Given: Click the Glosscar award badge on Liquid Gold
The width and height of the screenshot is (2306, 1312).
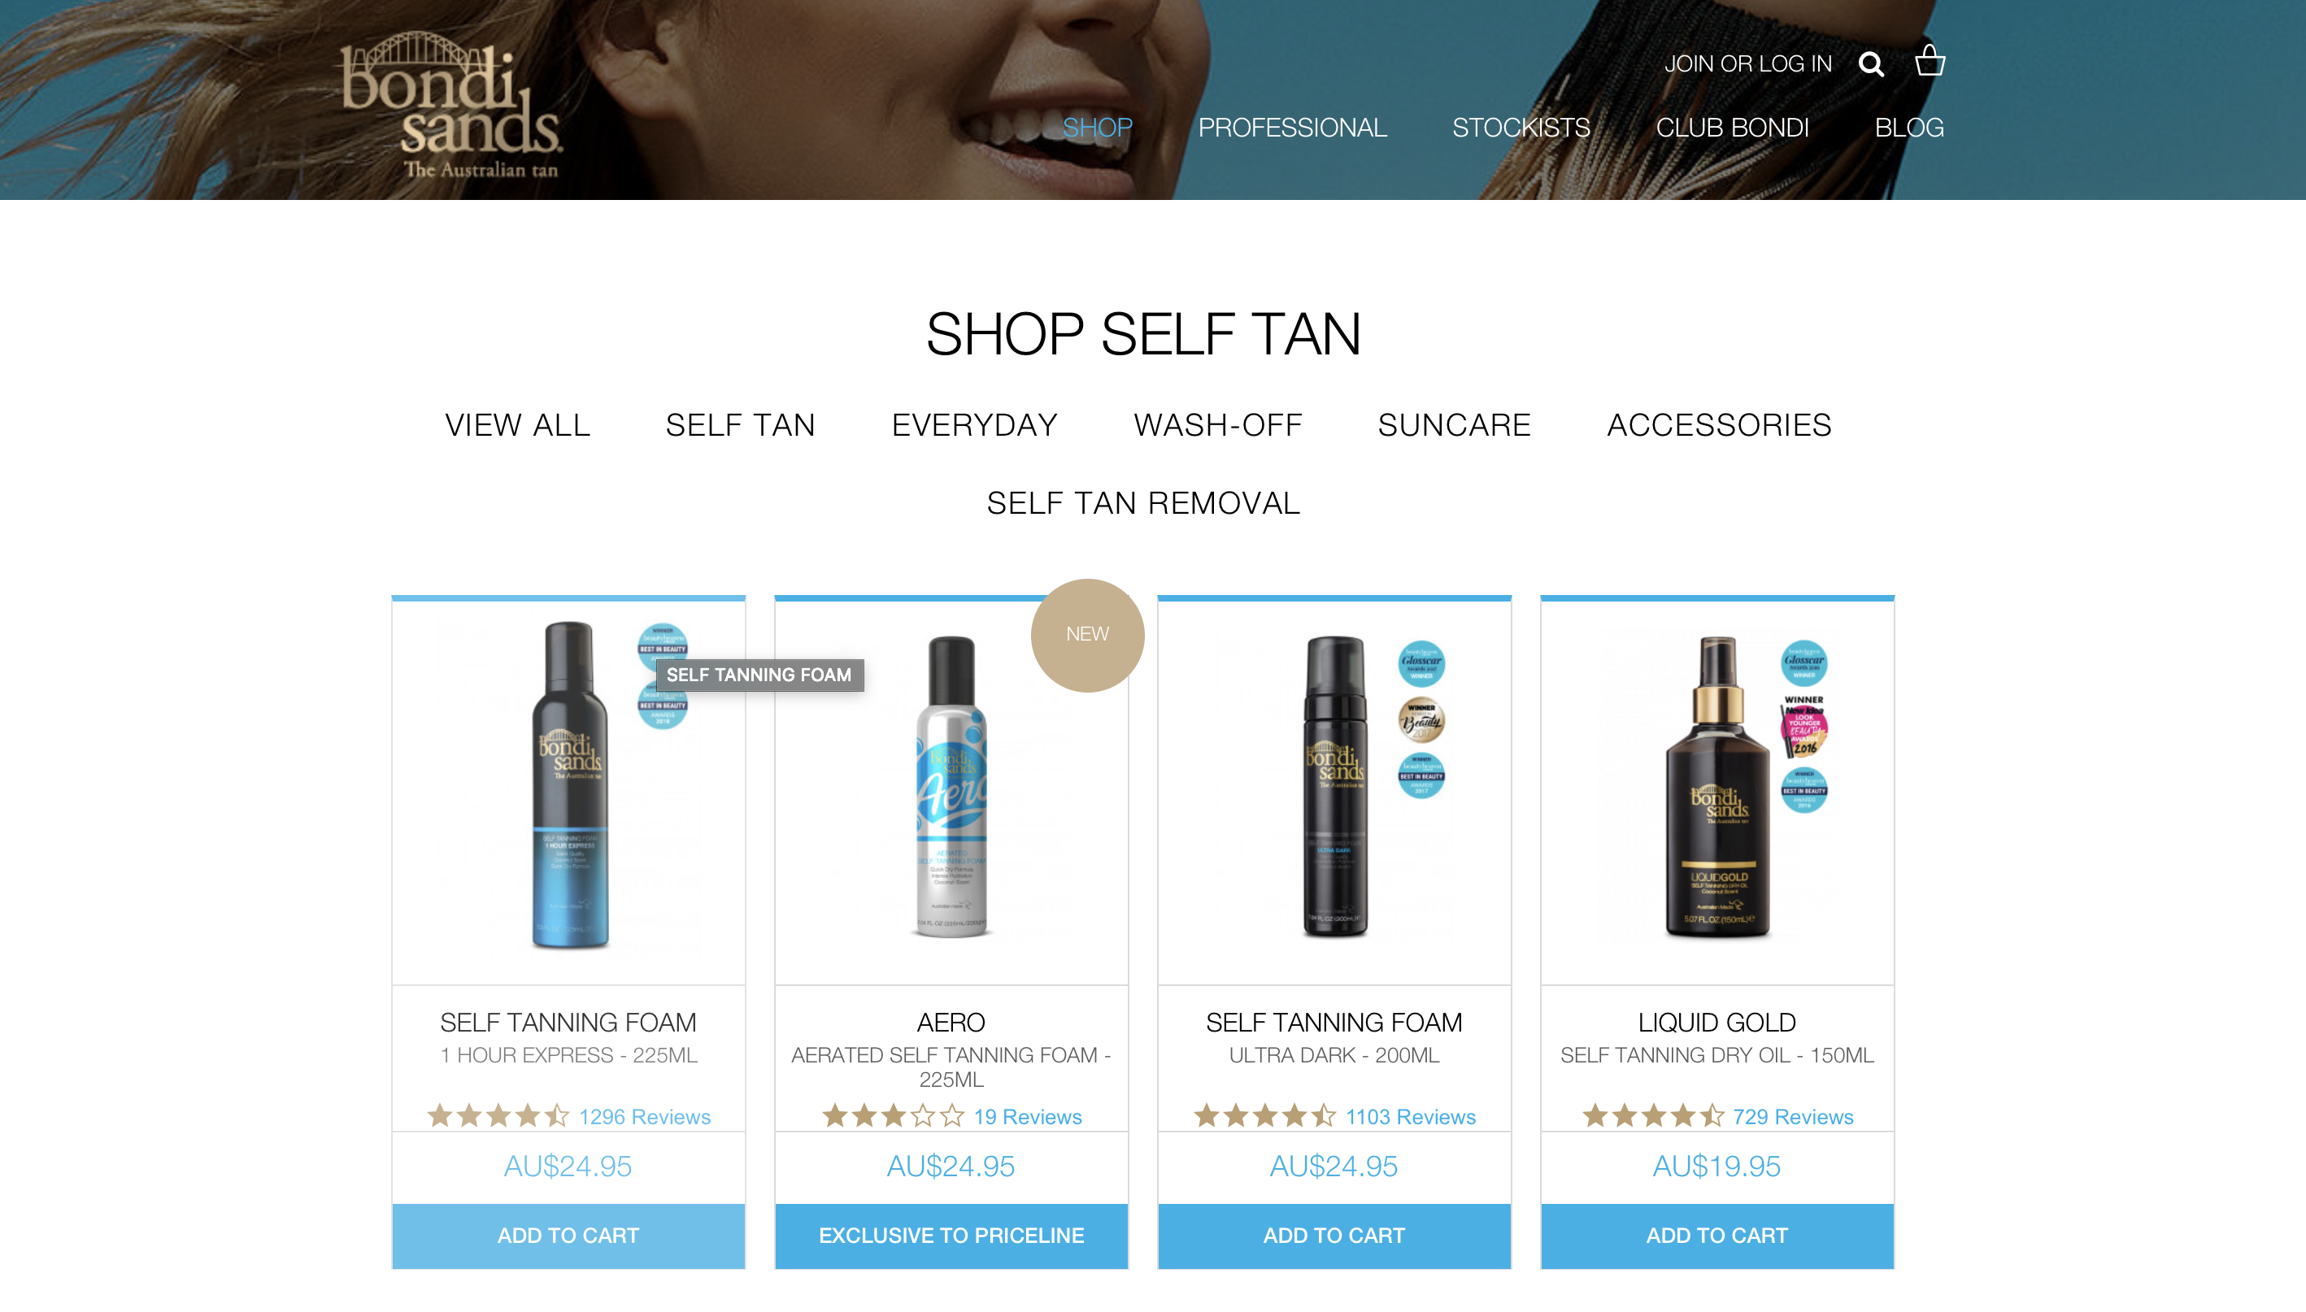Looking at the screenshot, I should [1803, 663].
